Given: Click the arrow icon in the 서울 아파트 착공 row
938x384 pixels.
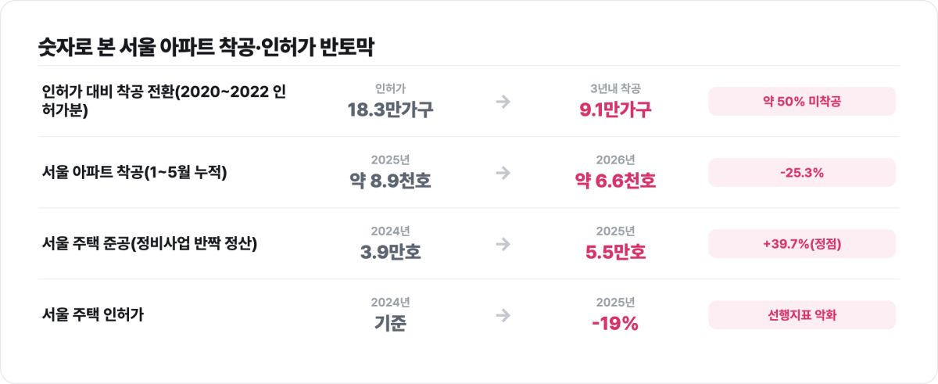Looking at the screenshot, I should [x=503, y=173].
